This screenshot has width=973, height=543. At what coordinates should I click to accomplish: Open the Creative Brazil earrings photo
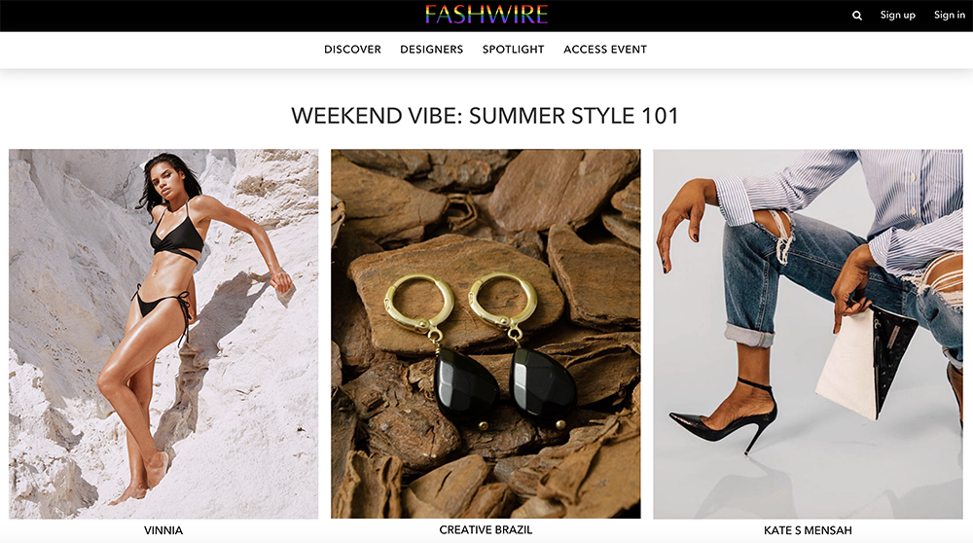click(x=486, y=334)
